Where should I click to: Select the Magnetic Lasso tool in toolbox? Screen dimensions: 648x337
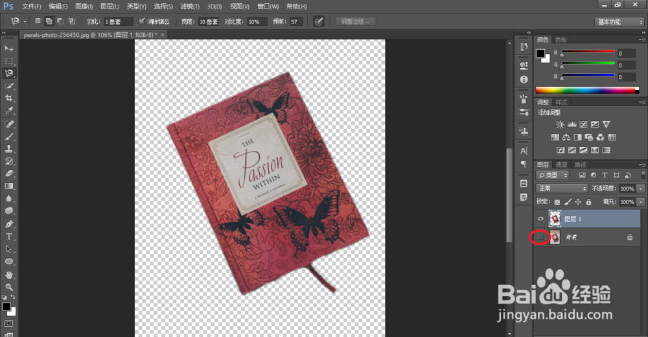(x=8, y=73)
